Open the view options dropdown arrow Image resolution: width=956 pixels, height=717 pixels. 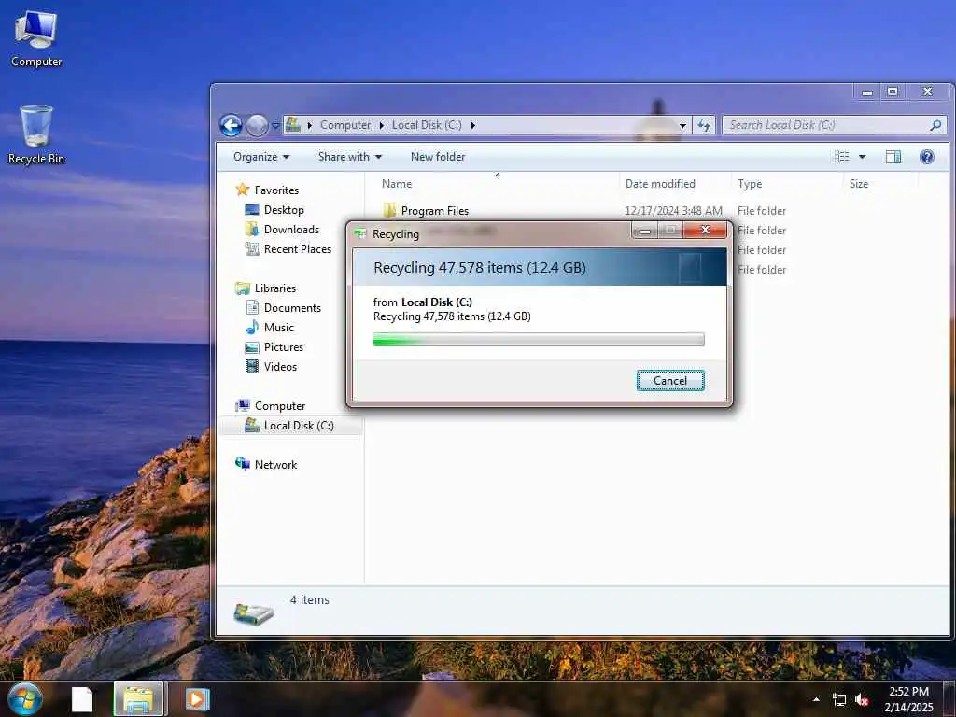(862, 157)
